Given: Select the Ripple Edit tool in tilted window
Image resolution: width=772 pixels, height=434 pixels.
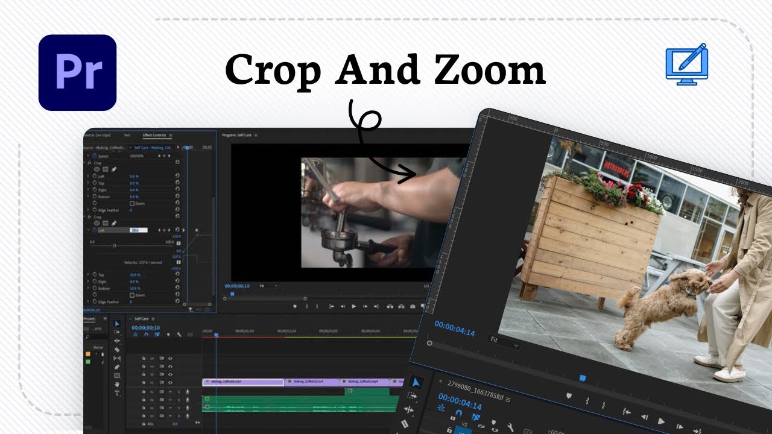Looking at the screenshot, I should click(409, 410).
